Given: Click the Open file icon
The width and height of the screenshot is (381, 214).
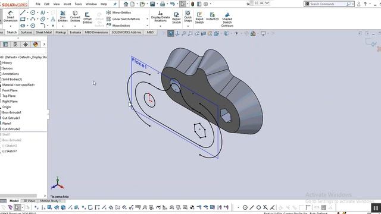Looking at the screenshot, I should 142,4.
